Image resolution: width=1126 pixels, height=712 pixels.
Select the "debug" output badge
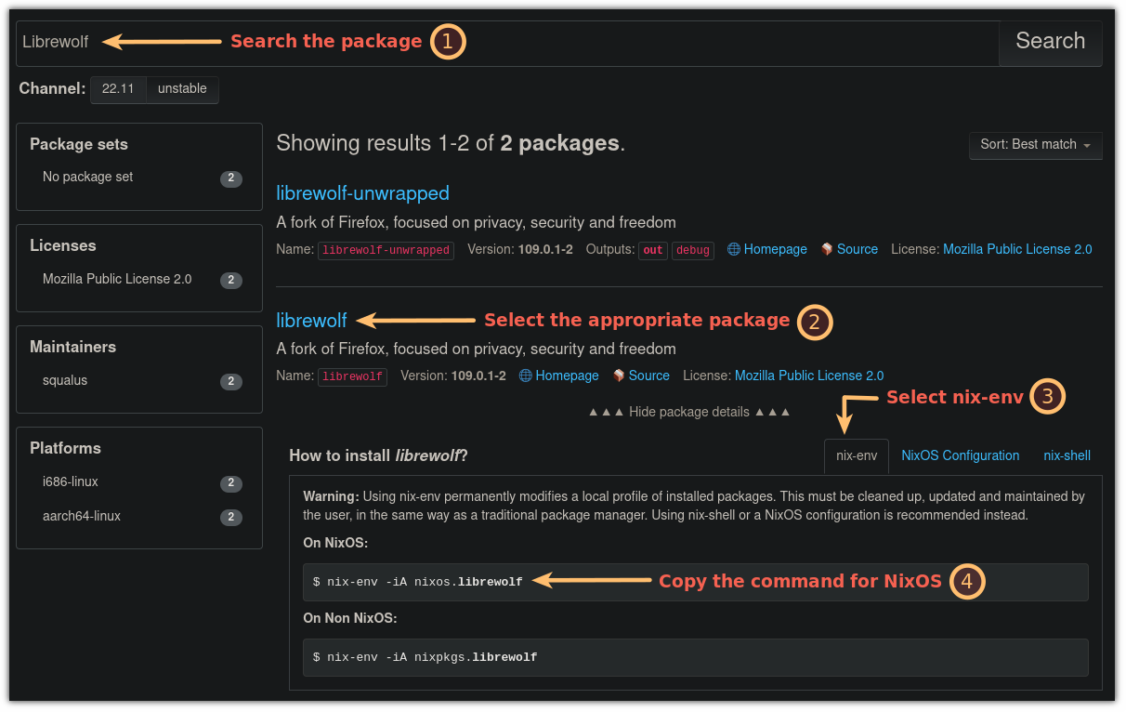[692, 249]
